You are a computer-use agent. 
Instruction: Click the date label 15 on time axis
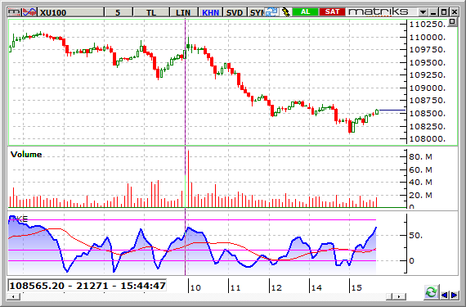tap(356, 287)
